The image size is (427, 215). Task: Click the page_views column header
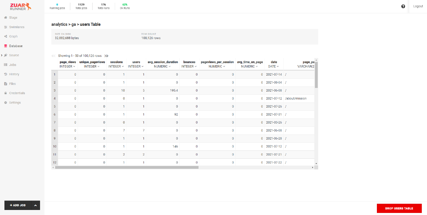pyautogui.click(x=68, y=62)
